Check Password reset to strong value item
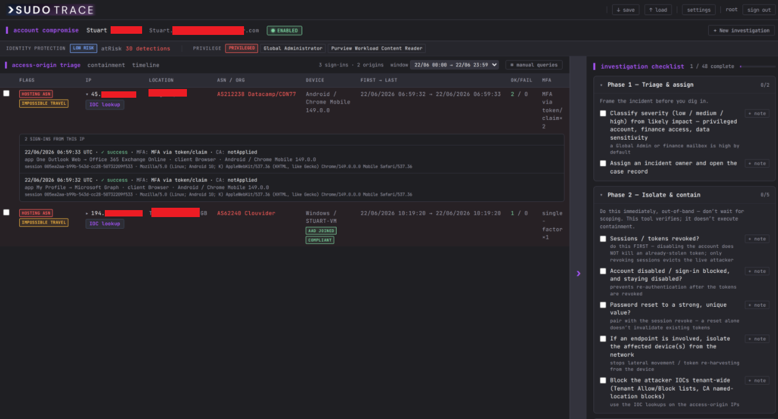The image size is (778, 419). pos(603,305)
